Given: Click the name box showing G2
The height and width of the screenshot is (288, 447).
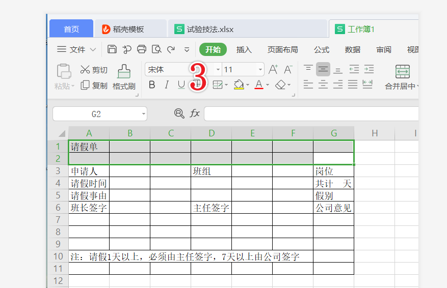Looking at the screenshot, I should [96, 114].
